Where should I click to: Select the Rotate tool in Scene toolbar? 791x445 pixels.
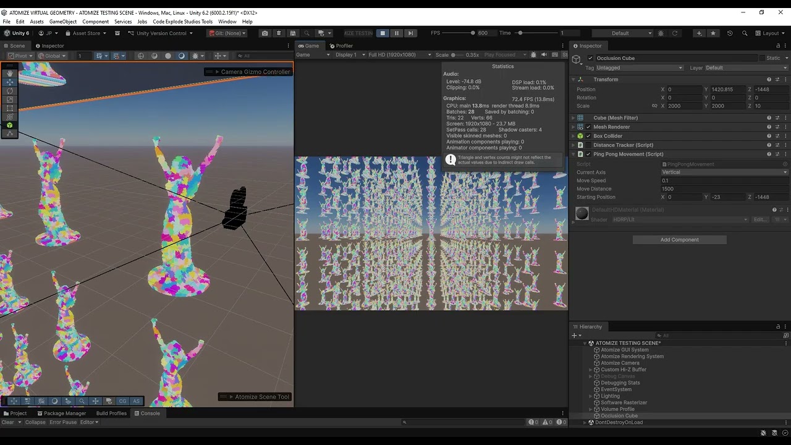click(9, 91)
